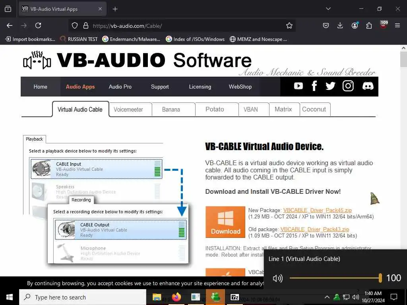The image size is (407, 305).
Task: Mute the Line 1 volume speaker icon
Action: coord(278,278)
